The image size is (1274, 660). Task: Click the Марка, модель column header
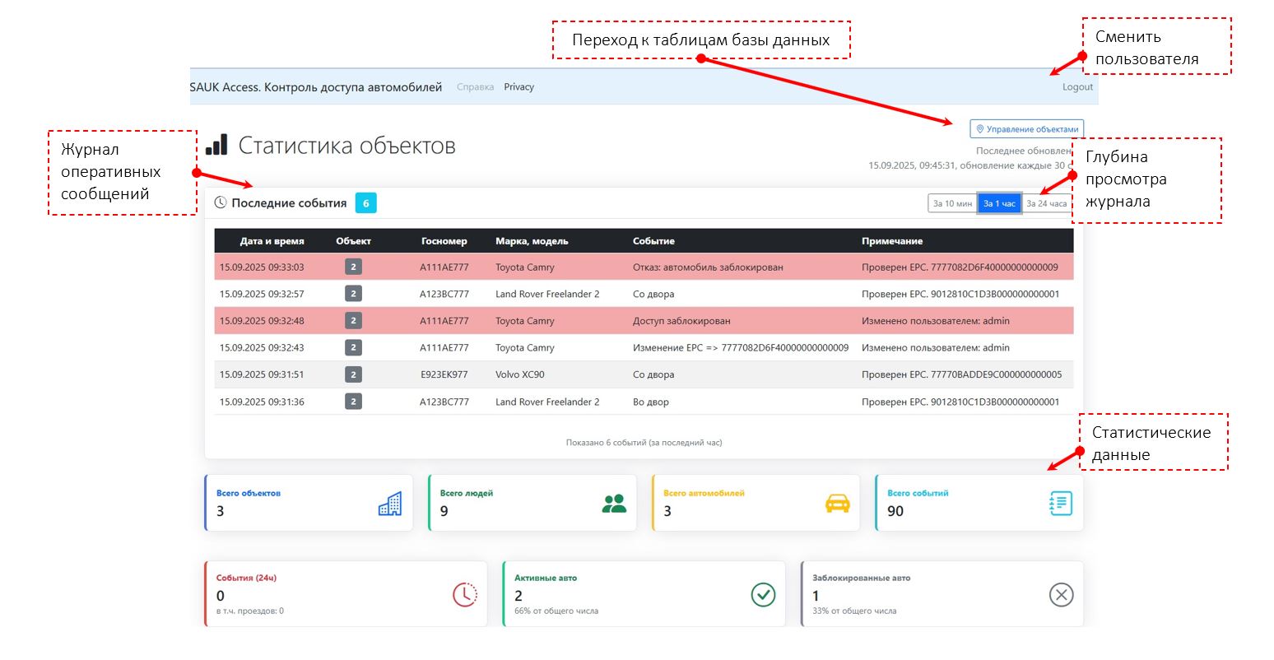point(532,241)
